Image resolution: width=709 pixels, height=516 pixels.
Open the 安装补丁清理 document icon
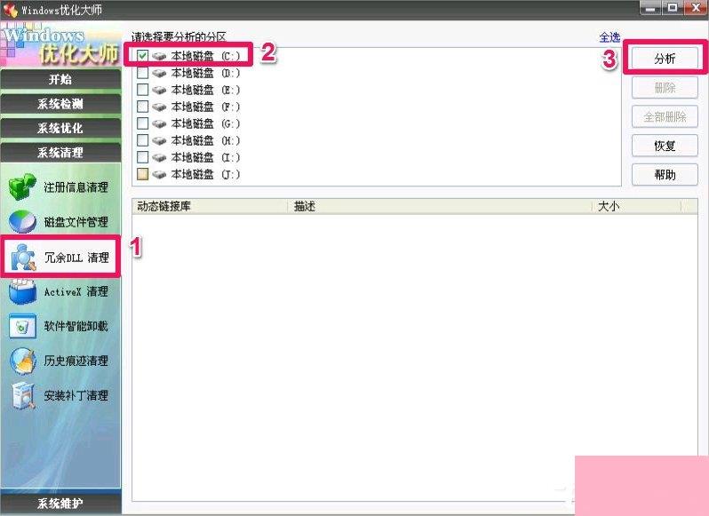tap(23, 395)
